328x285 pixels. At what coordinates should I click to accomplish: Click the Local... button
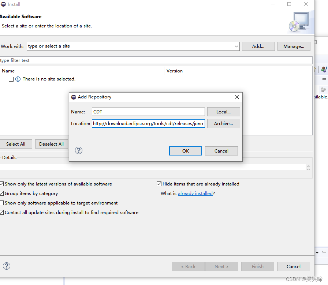(x=223, y=112)
